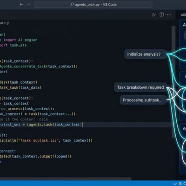Click the 'co_process(task_context):' line
Viewport: 186px width, 186px height.
(27, 109)
